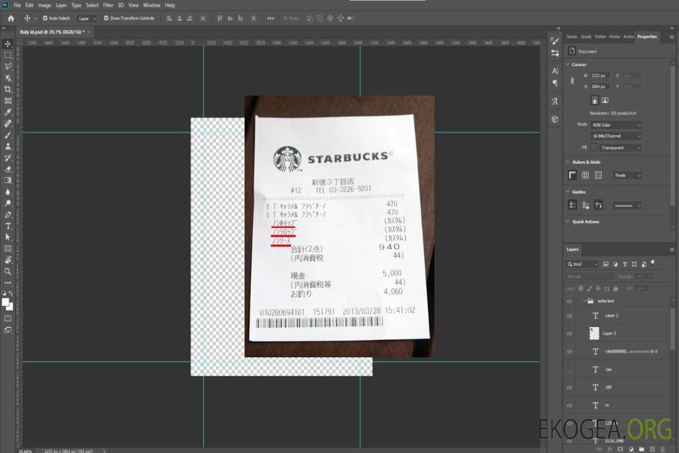
Task: Open Paragraph panel icon in side dock
Action: pos(555,83)
